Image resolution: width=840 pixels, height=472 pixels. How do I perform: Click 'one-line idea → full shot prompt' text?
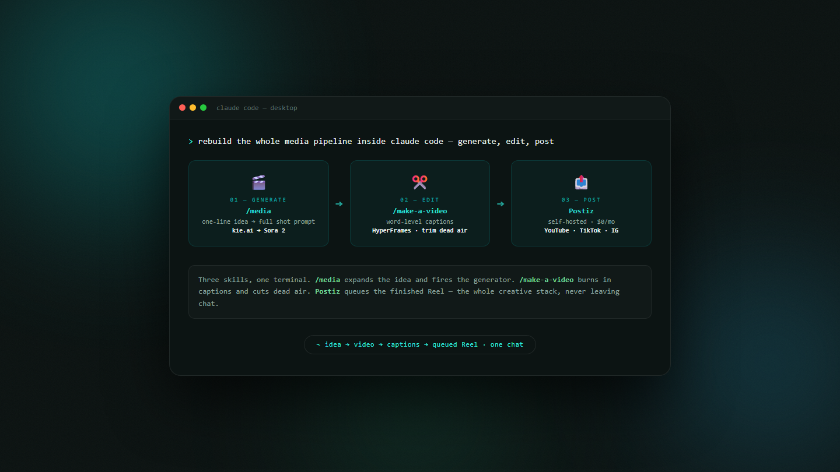pyautogui.click(x=258, y=221)
